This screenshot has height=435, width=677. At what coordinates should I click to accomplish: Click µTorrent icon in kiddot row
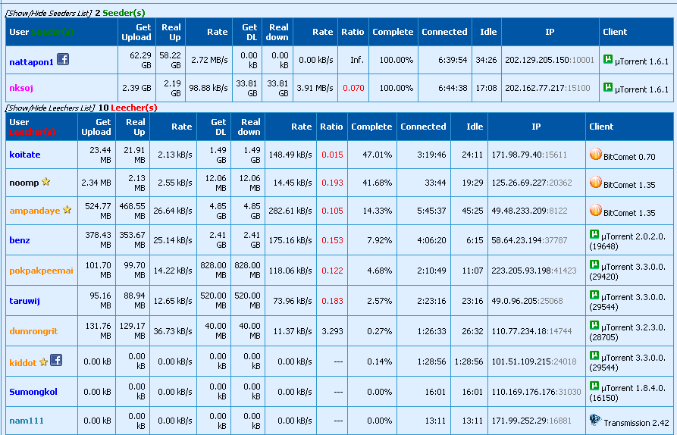(594, 355)
